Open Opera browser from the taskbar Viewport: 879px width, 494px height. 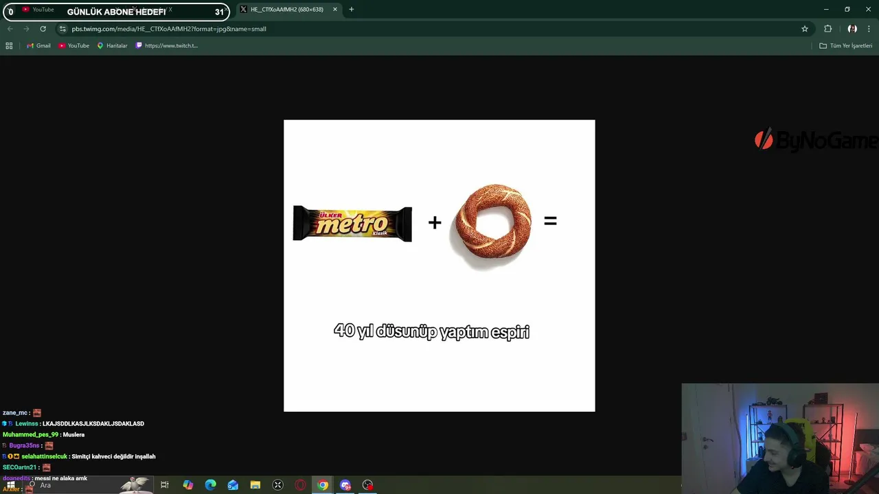[300, 485]
